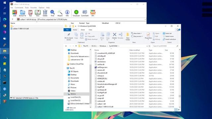Open the View tool in WinRAR toolbar
This screenshot has width=212, height=119.
pyautogui.click(x=38, y=13)
